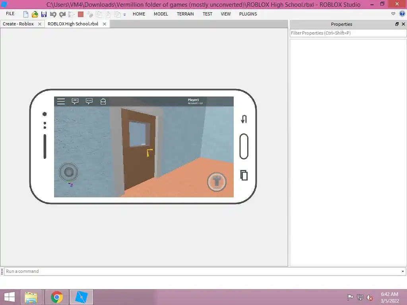This screenshot has width=407, height=305.
Task: Click the Player1 name label
Action: [x=194, y=100]
